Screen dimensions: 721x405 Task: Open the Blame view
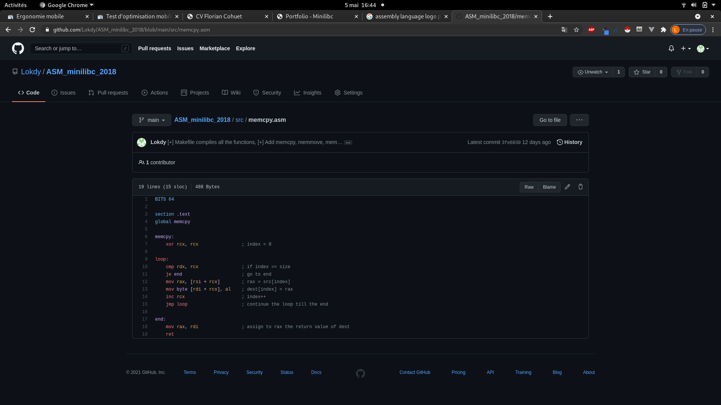[x=549, y=187]
